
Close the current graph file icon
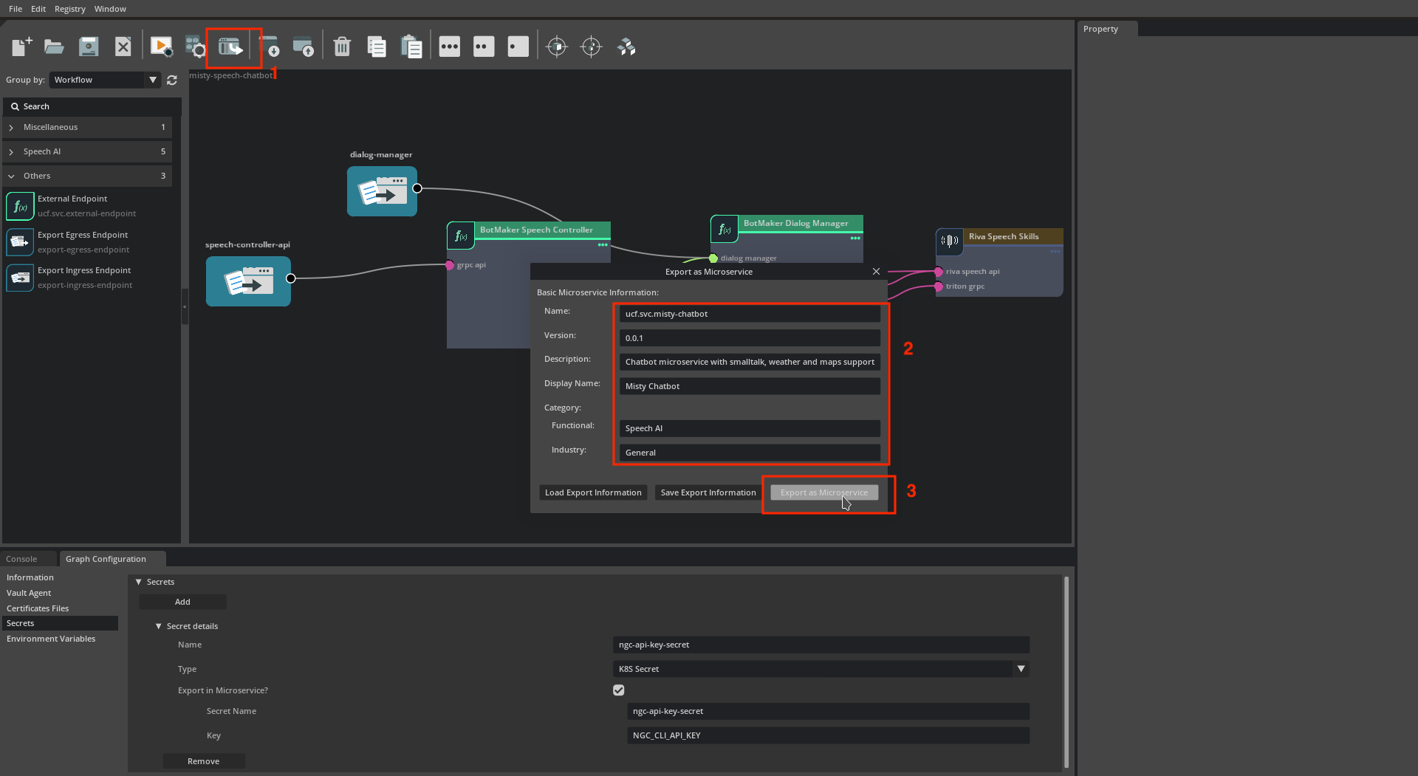(123, 47)
